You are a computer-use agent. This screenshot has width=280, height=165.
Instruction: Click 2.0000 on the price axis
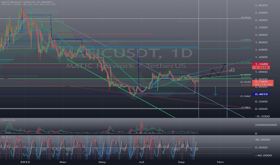tap(261, 35)
